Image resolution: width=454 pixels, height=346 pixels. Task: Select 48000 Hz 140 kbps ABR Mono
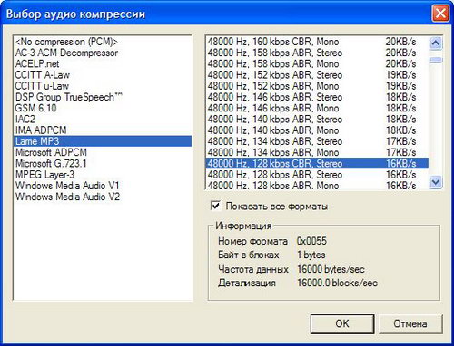[317, 130]
